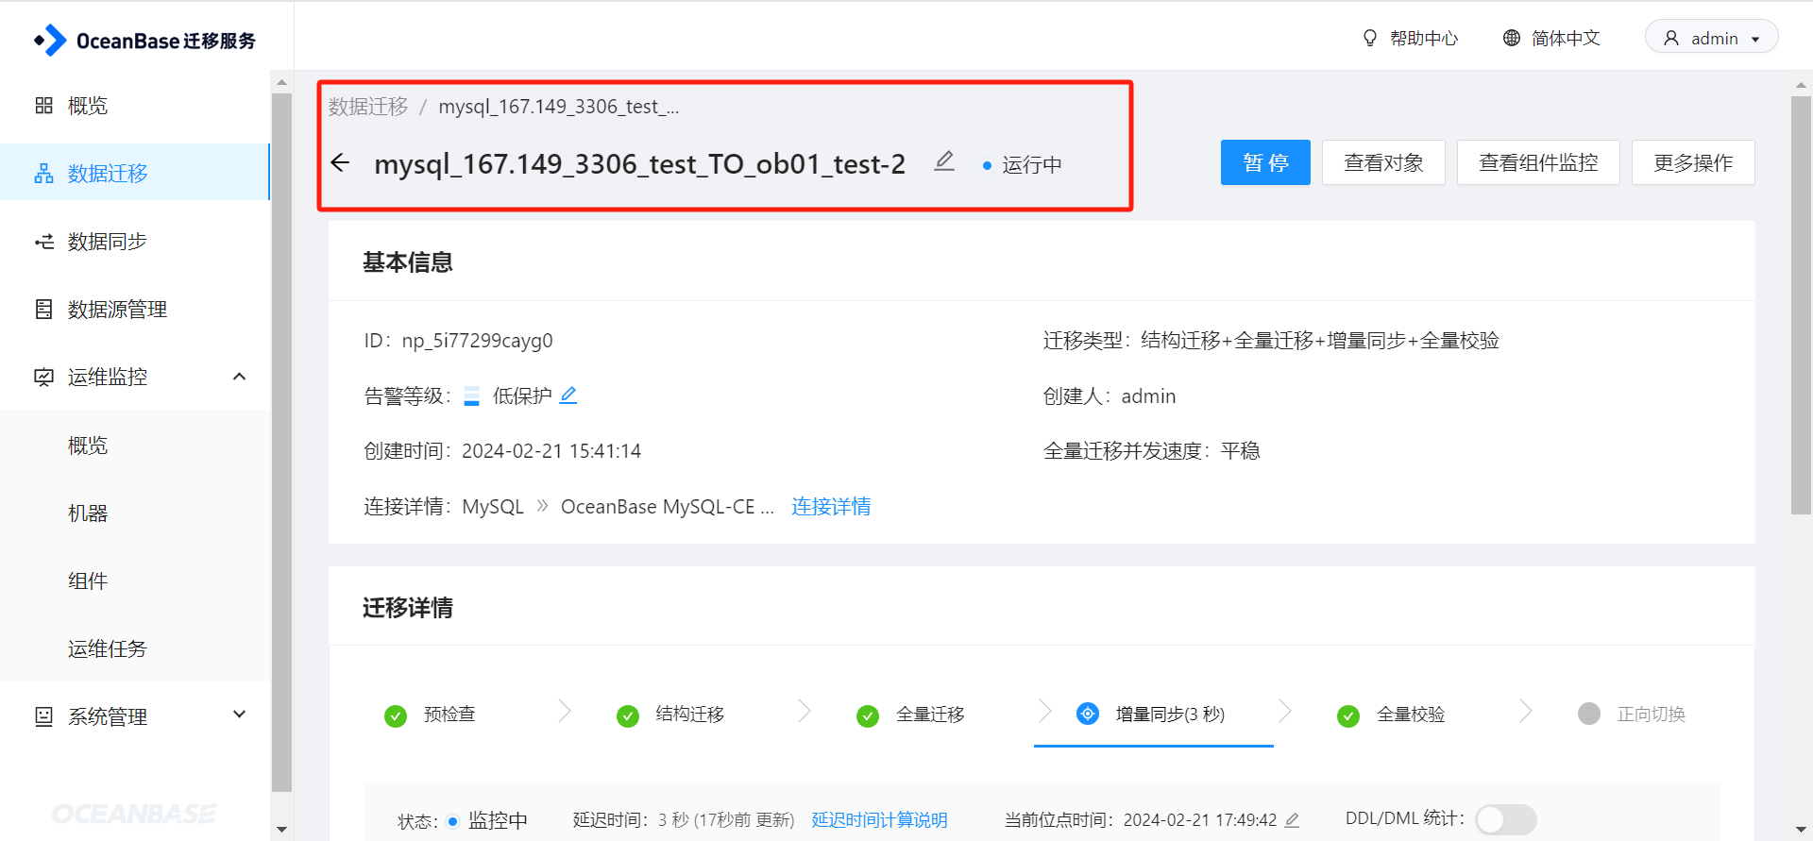Viewport: 1813px width, 841px height.
Task: Edit the 告警等级 with pencil icon
Action: click(x=568, y=395)
